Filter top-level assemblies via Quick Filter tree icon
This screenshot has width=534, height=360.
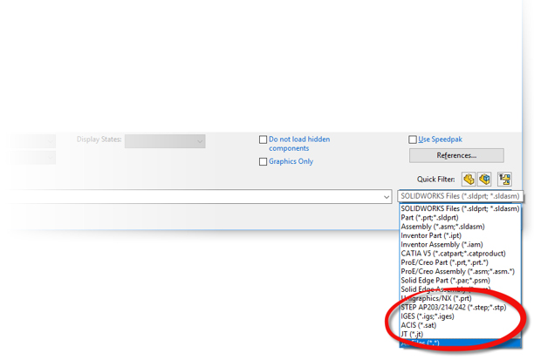[504, 179]
